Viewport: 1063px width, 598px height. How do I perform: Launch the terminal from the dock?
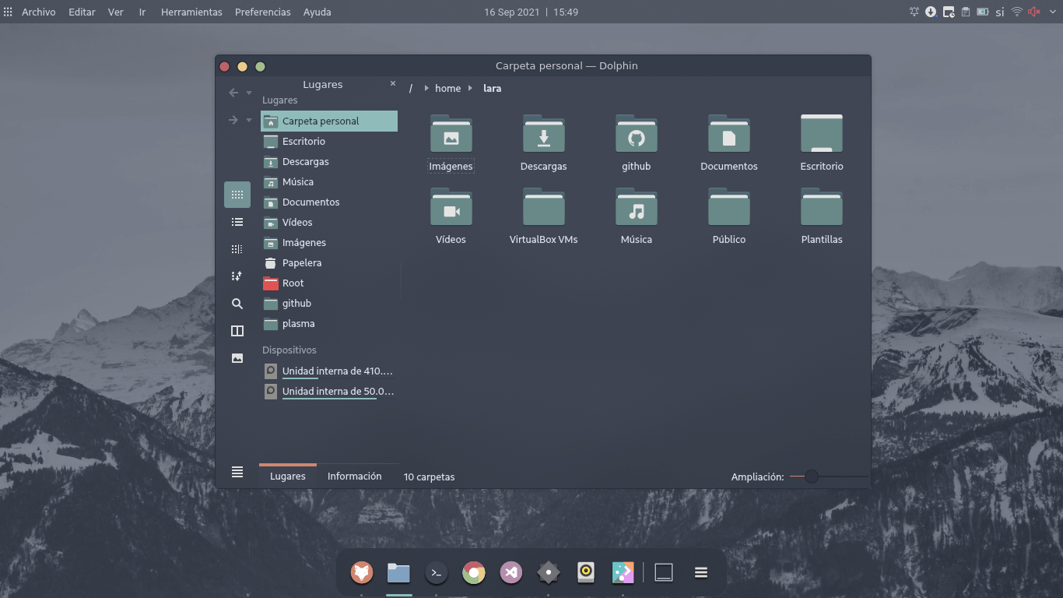(x=437, y=573)
